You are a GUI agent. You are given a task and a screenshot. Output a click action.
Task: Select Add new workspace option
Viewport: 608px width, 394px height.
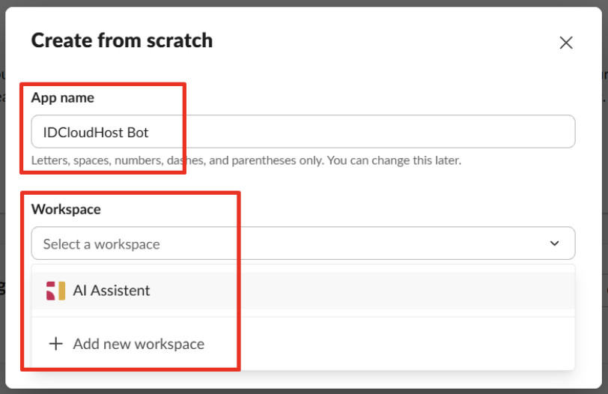pos(303,344)
